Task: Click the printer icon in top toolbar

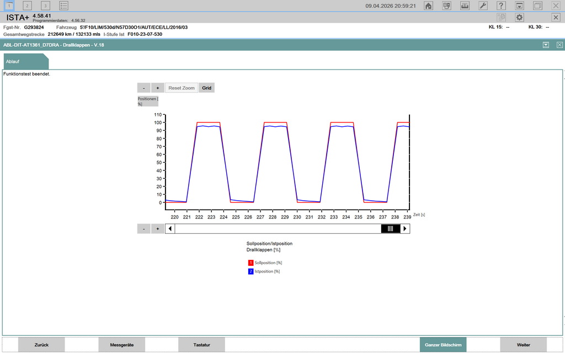Action: pyautogui.click(x=465, y=6)
